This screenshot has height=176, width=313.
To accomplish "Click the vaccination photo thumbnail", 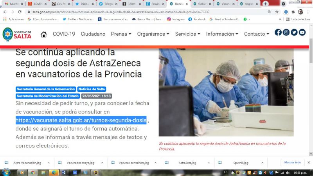I will (x=226, y=92).
